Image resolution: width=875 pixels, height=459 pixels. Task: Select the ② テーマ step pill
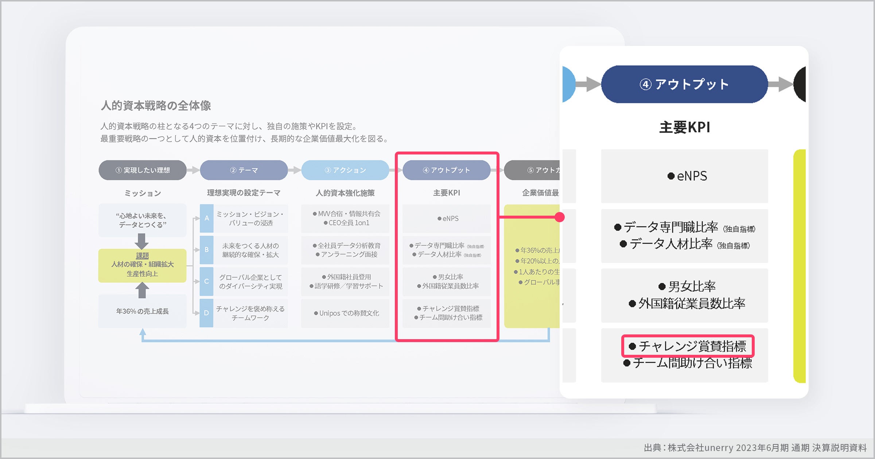244,170
